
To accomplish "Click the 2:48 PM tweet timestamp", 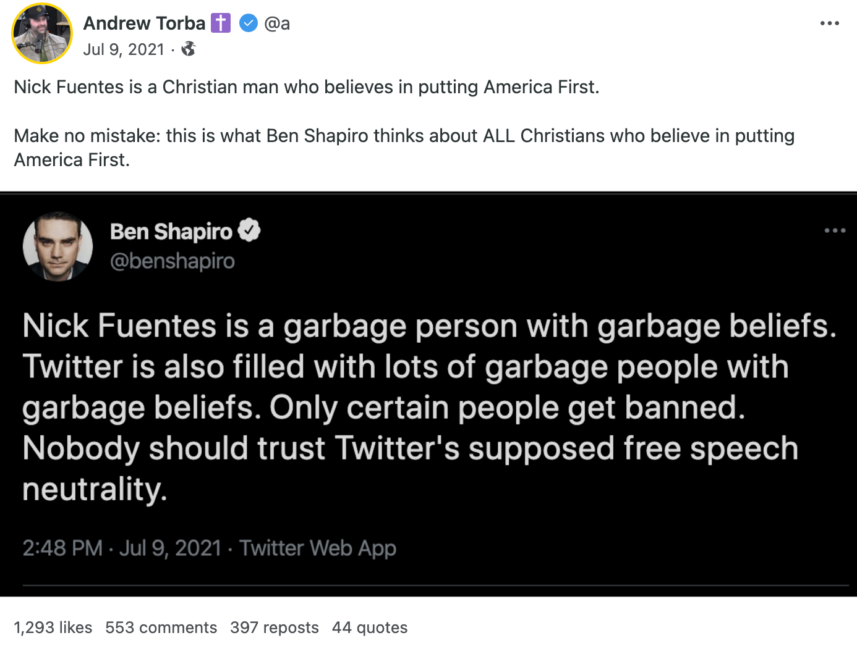I will (62, 548).
